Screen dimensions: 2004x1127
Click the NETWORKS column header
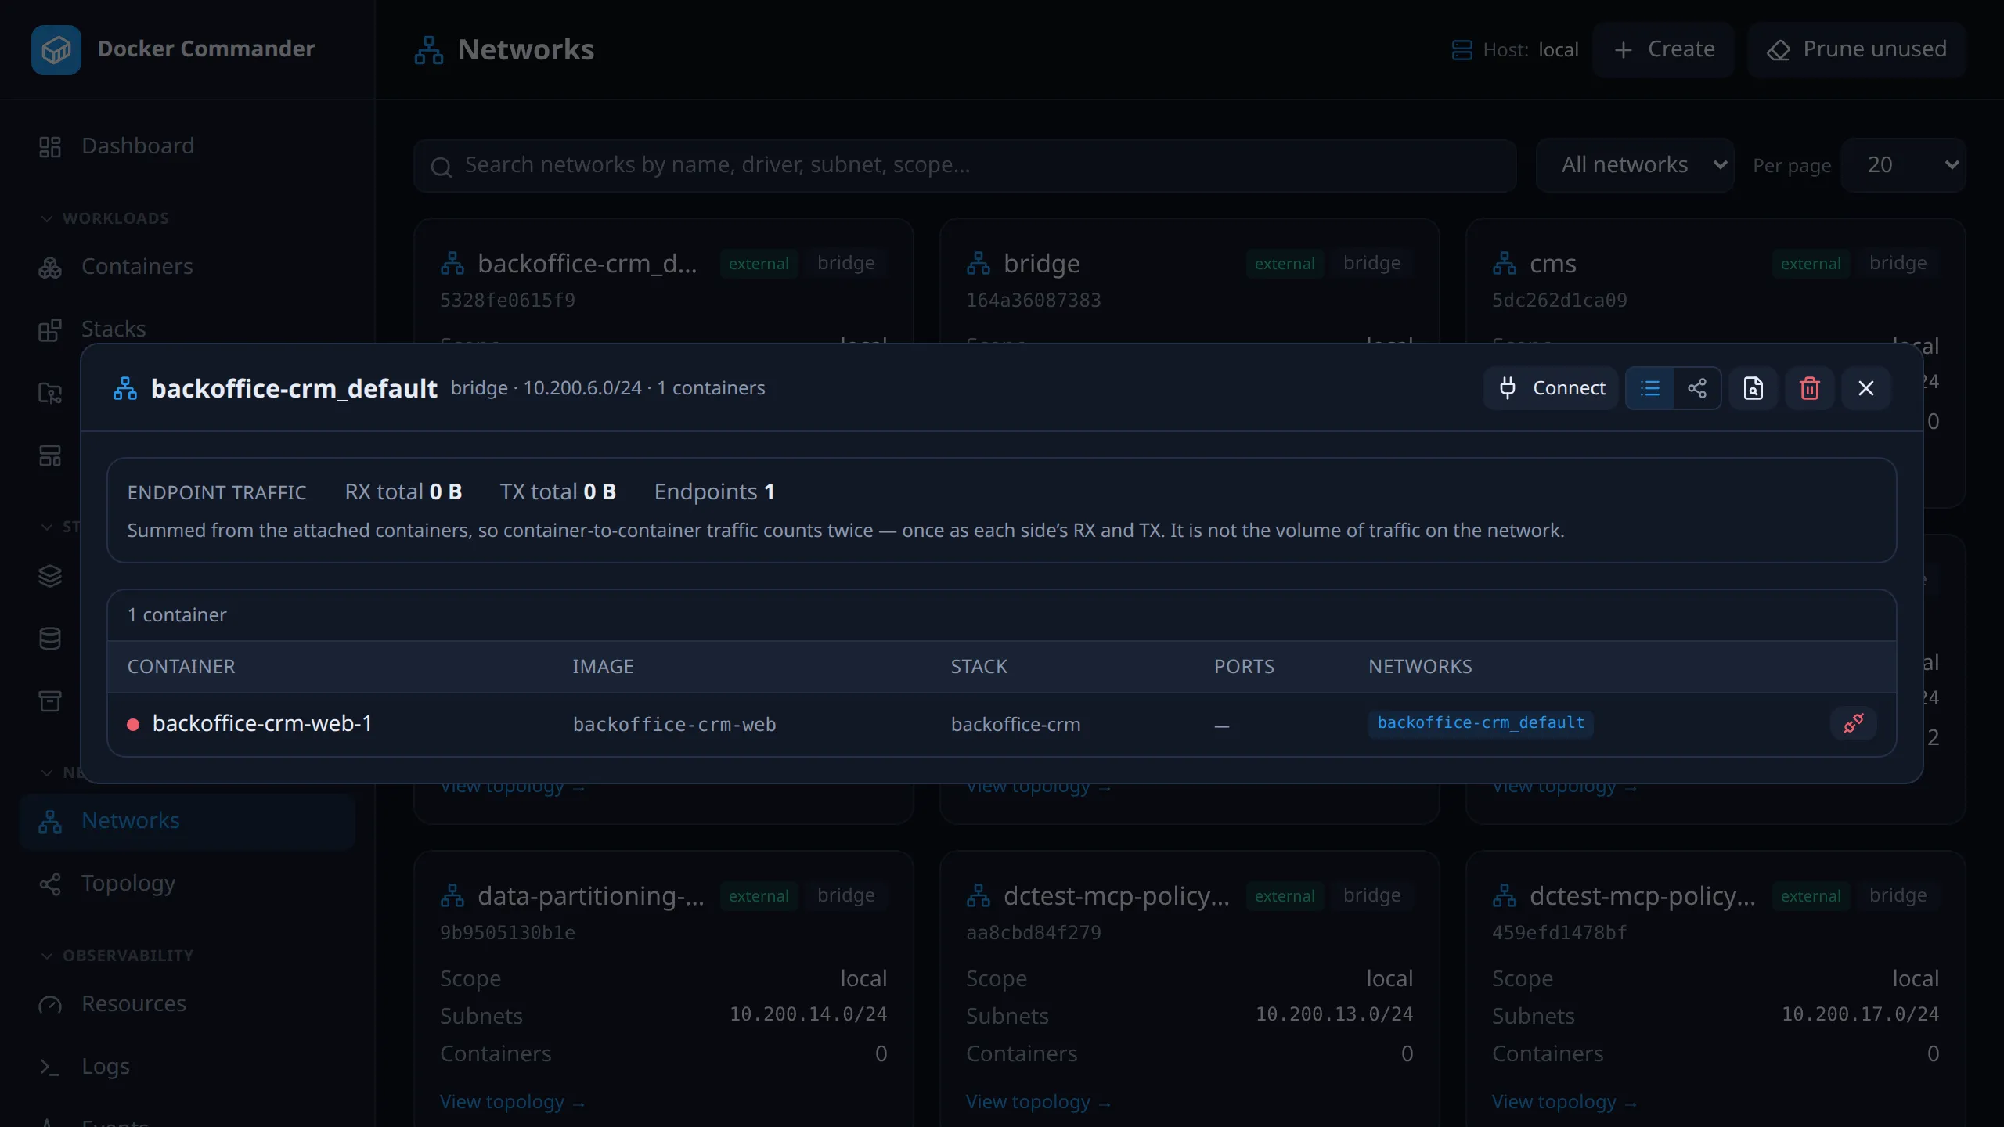point(1420,667)
